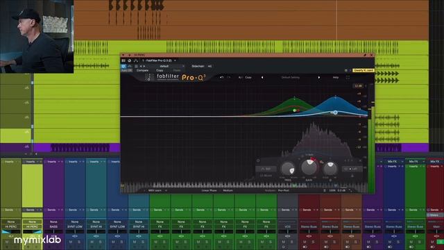Open the BASS channel input 'None' selector

click(53, 222)
